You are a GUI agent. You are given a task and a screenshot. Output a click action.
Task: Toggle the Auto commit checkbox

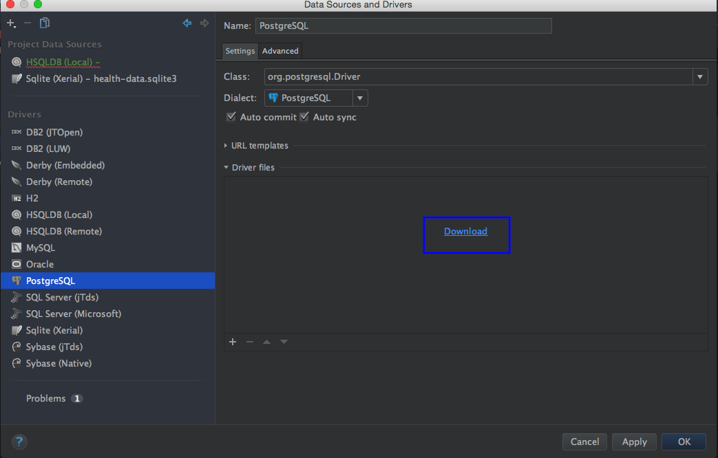point(231,117)
